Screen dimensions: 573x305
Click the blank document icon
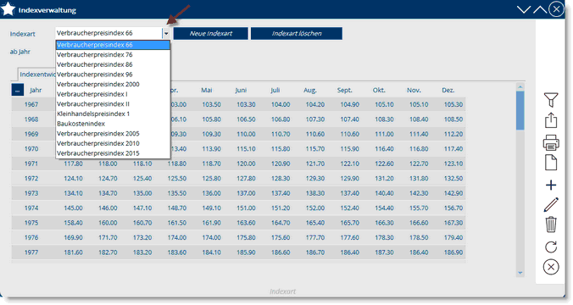coord(551,163)
